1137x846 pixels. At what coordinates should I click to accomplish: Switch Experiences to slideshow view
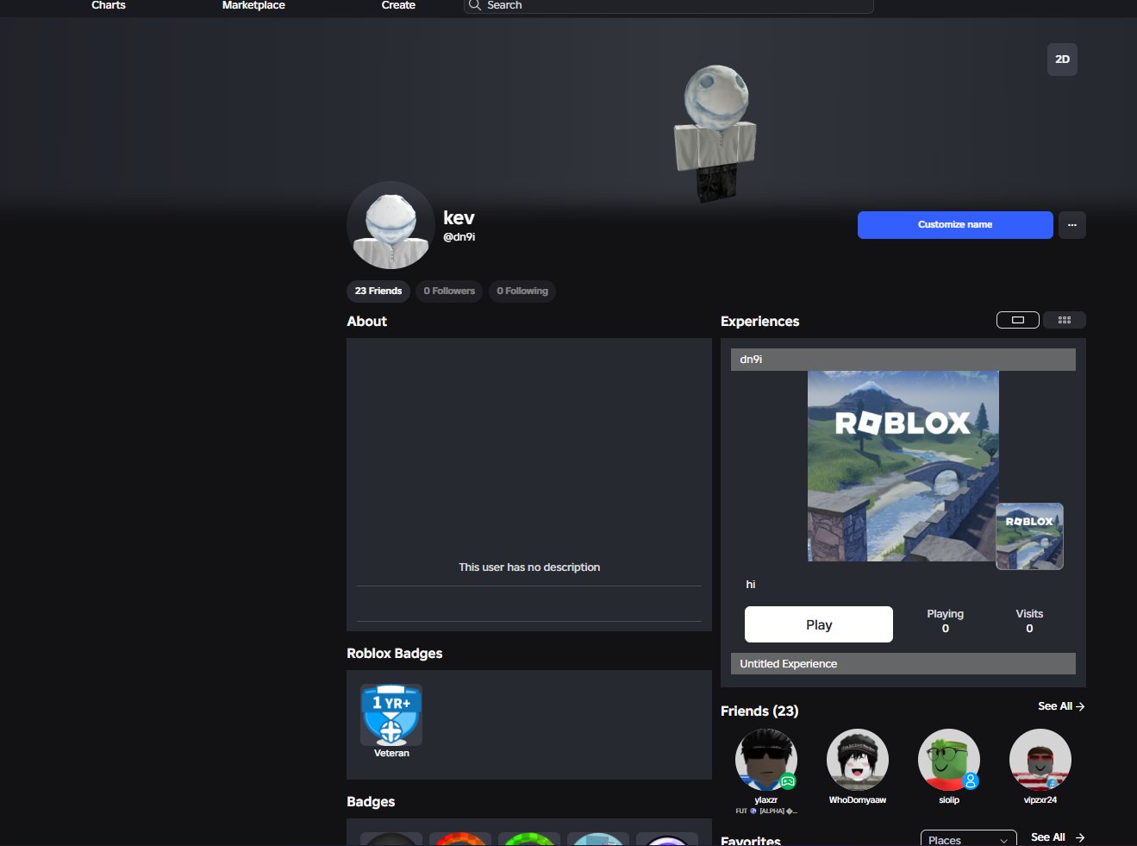click(x=1017, y=320)
